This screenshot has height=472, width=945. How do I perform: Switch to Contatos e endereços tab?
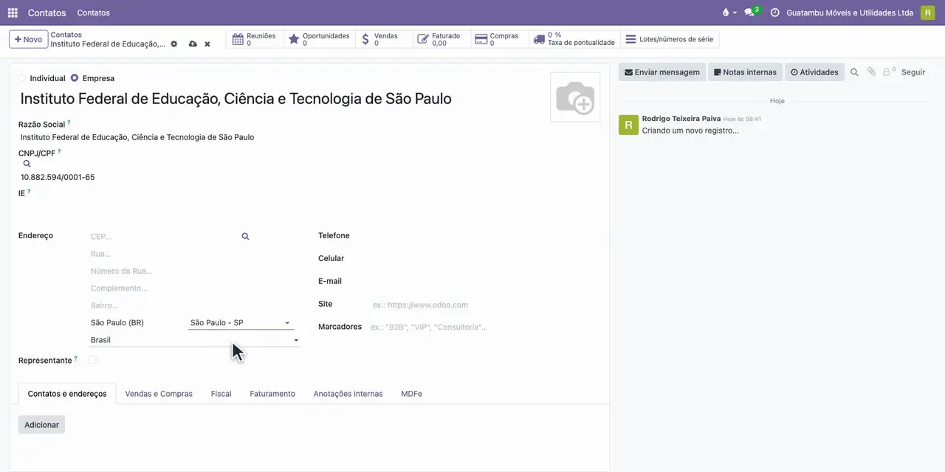(67, 394)
